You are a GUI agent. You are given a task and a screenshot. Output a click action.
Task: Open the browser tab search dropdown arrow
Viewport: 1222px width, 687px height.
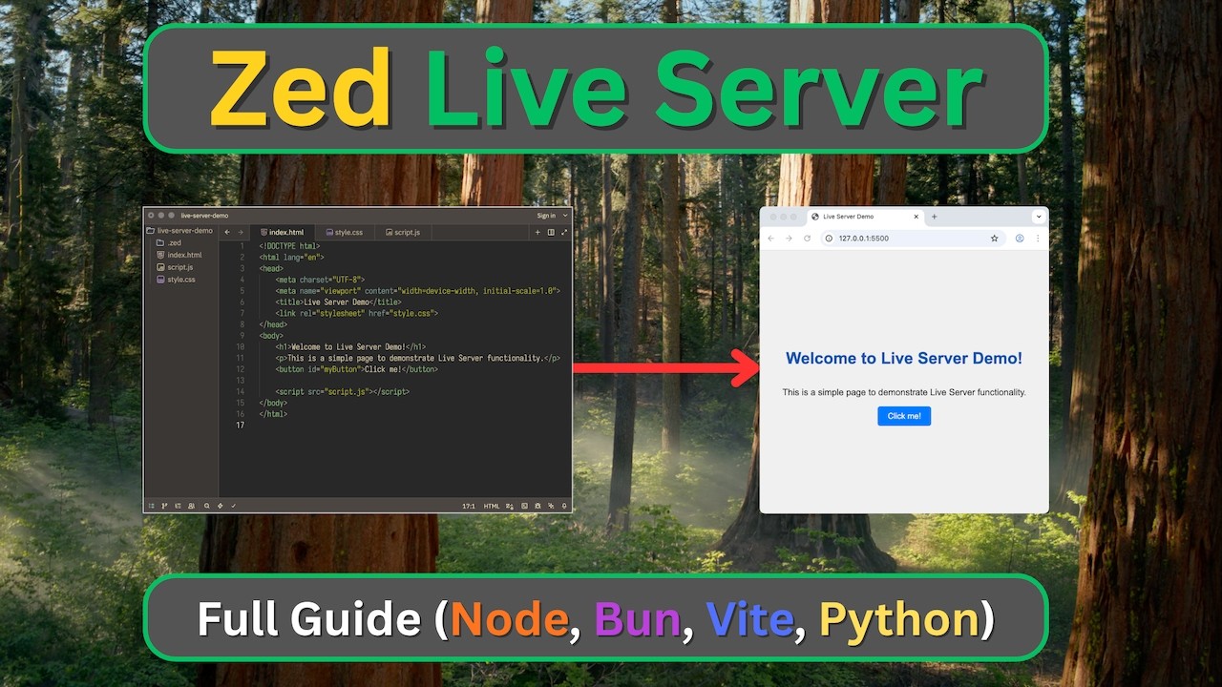tap(1039, 217)
